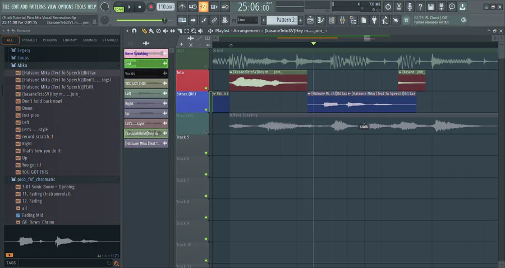505x268 pixels.
Task: Open the FILE menu
Action: point(6,6)
